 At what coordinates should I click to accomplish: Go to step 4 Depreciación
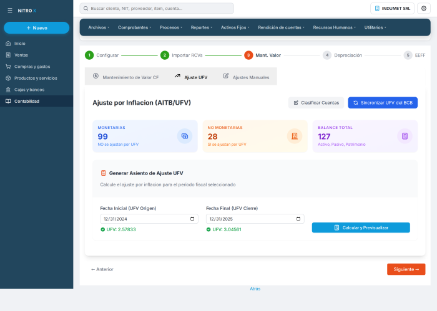pos(343,55)
